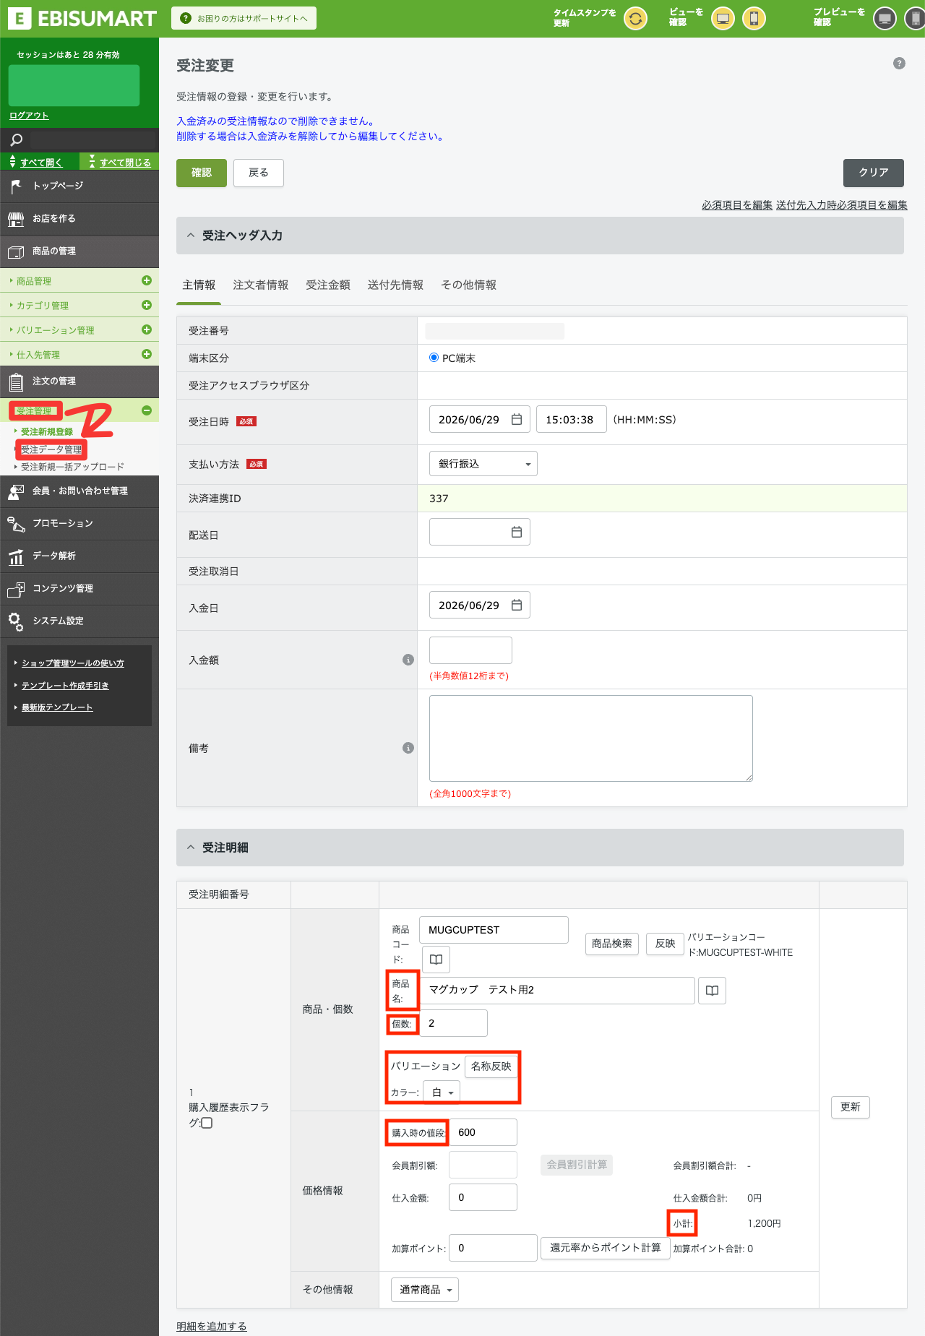Open the カラー 白 variation dropdown
Image resolution: width=925 pixels, height=1336 pixels.
[442, 1092]
